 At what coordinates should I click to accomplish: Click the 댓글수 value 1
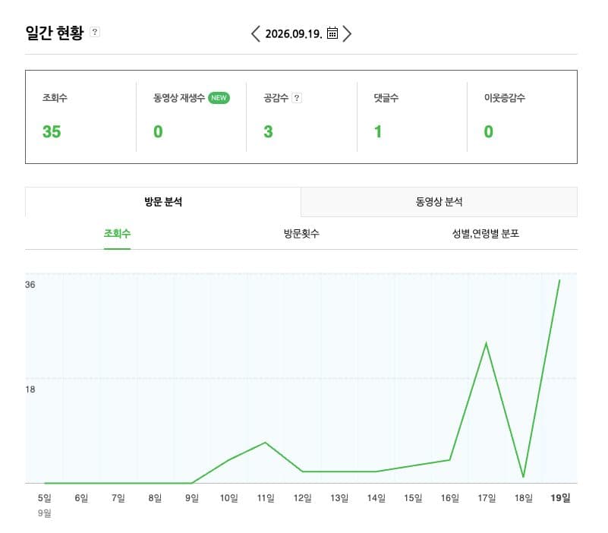click(x=378, y=131)
